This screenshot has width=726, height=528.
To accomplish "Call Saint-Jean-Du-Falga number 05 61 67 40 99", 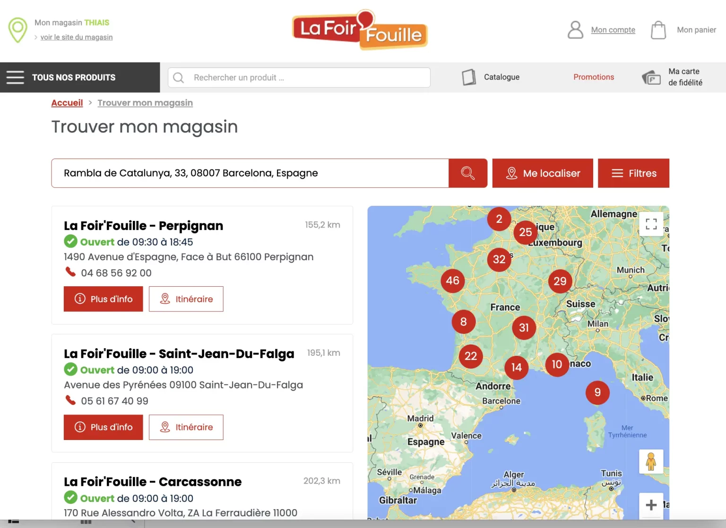I will click(x=114, y=401).
